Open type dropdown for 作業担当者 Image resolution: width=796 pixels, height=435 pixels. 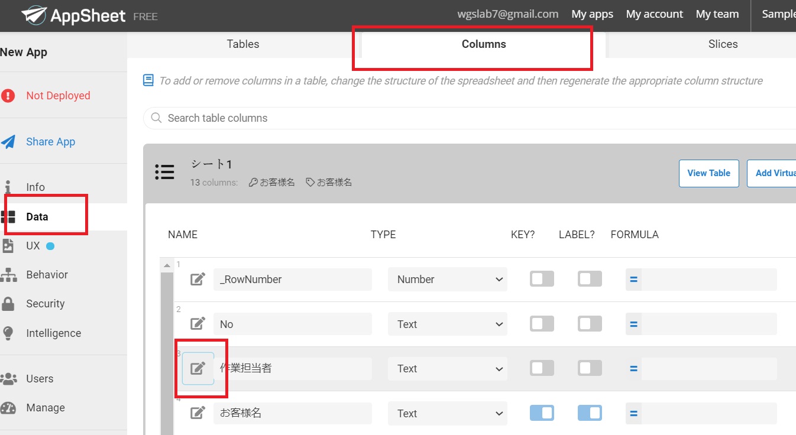pos(448,369)
